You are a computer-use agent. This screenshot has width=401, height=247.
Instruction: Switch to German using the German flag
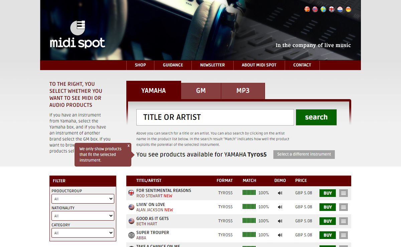349,9
